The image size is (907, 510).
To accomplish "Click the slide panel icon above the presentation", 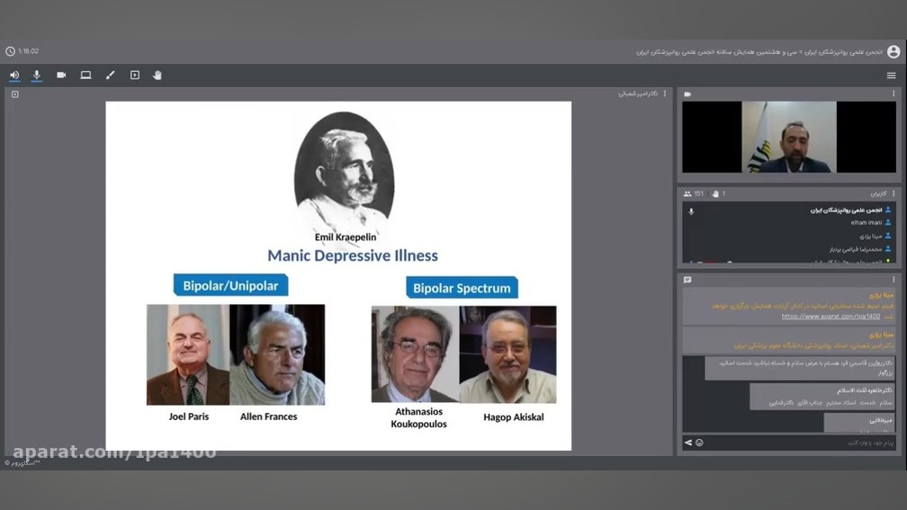I will (x=14, y=94).
